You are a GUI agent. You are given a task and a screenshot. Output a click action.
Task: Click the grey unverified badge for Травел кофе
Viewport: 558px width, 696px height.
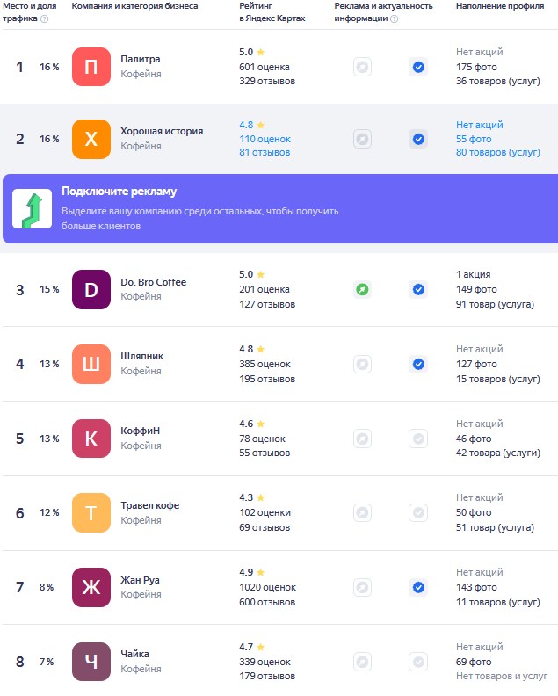tap(418, 512)
